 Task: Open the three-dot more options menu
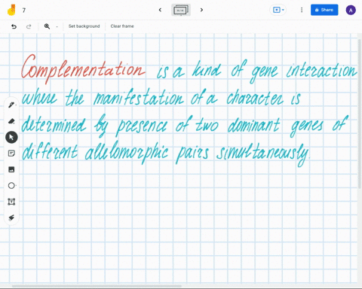[302, 10]
